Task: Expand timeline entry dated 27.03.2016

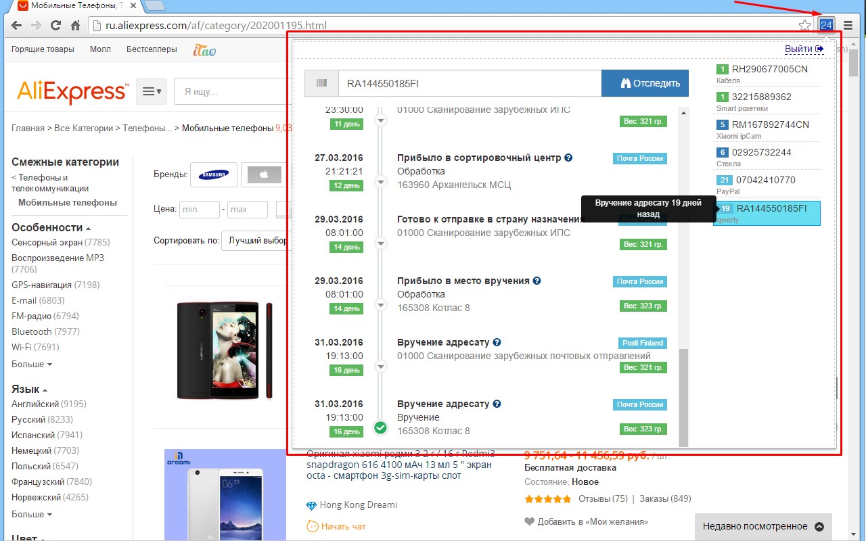Action: [x=380, y=182]
